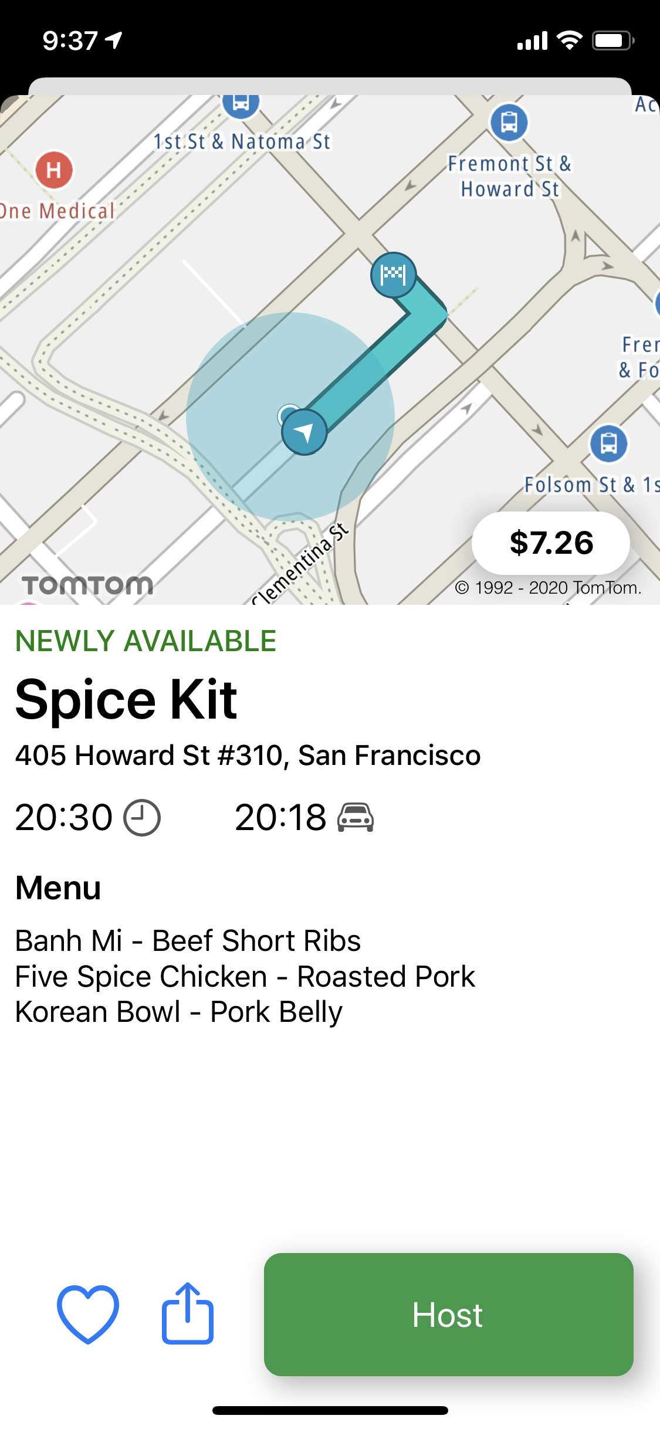Select the Fremont St & Howard St bus stop icon
Screen dimensions: 660x1429
(x=509, y=122)
